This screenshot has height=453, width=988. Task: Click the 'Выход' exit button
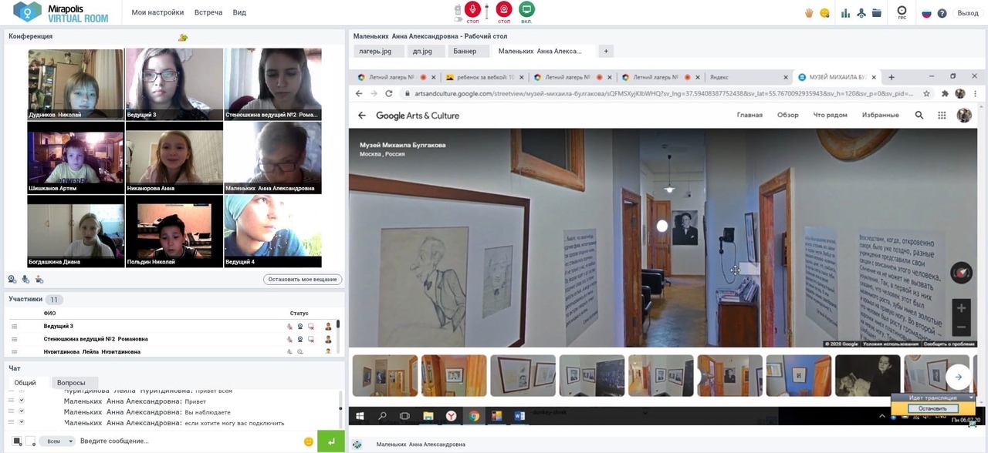[968, 13]
